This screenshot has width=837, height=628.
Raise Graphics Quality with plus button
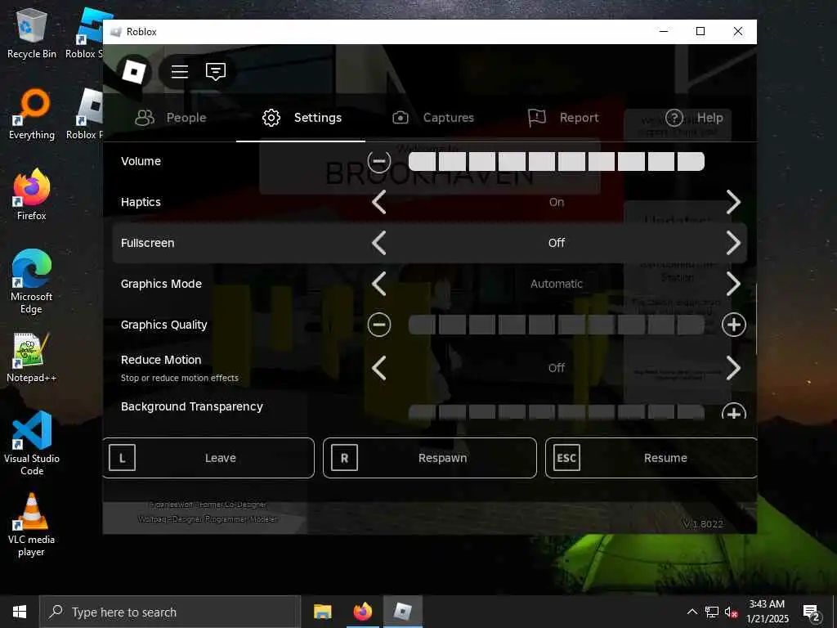733,325
